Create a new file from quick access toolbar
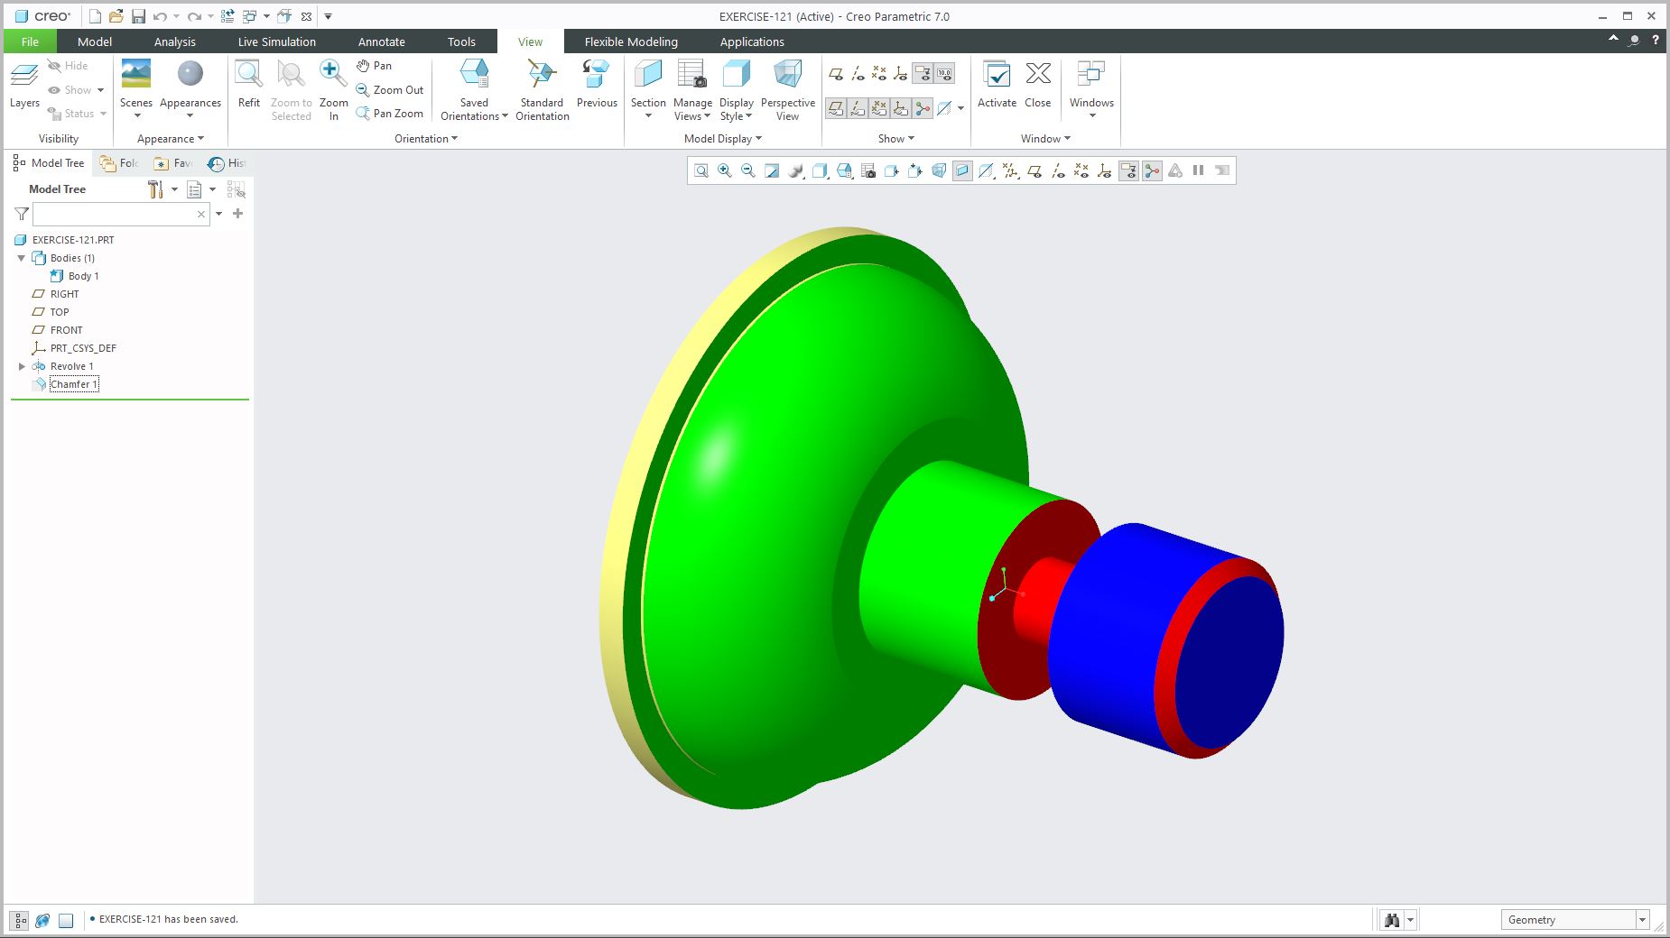 tap(95, 16)
